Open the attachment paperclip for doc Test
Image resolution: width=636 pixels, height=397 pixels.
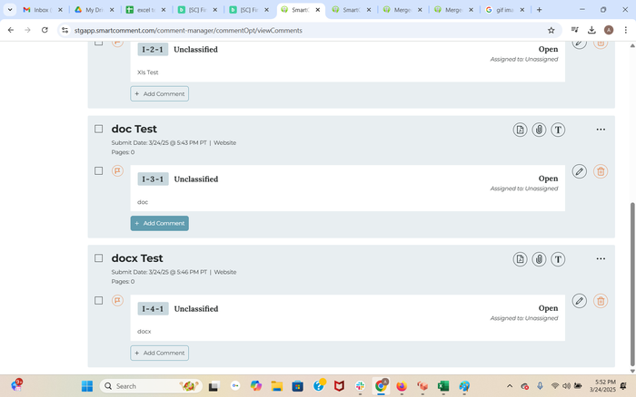tap(539, 130)
